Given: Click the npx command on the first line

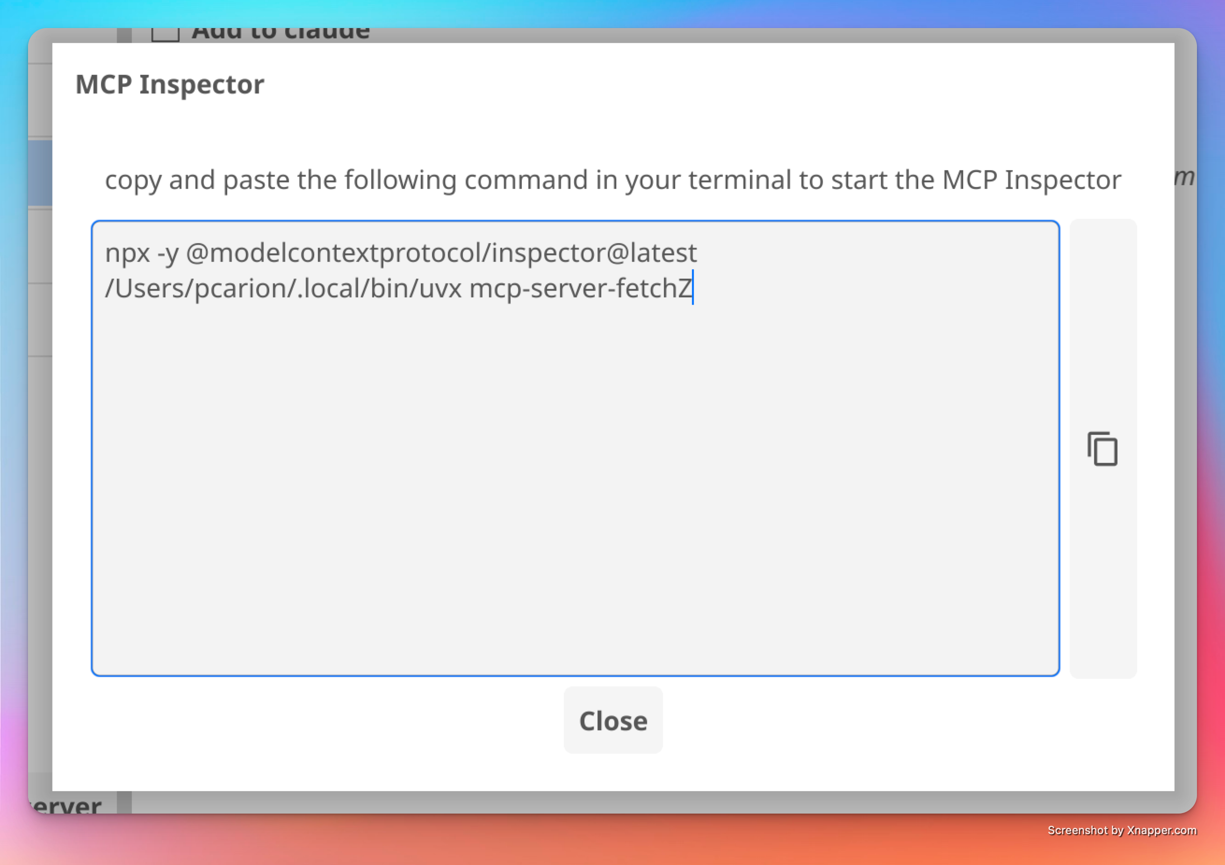Looking at the screenshot, I should (128, 252).
